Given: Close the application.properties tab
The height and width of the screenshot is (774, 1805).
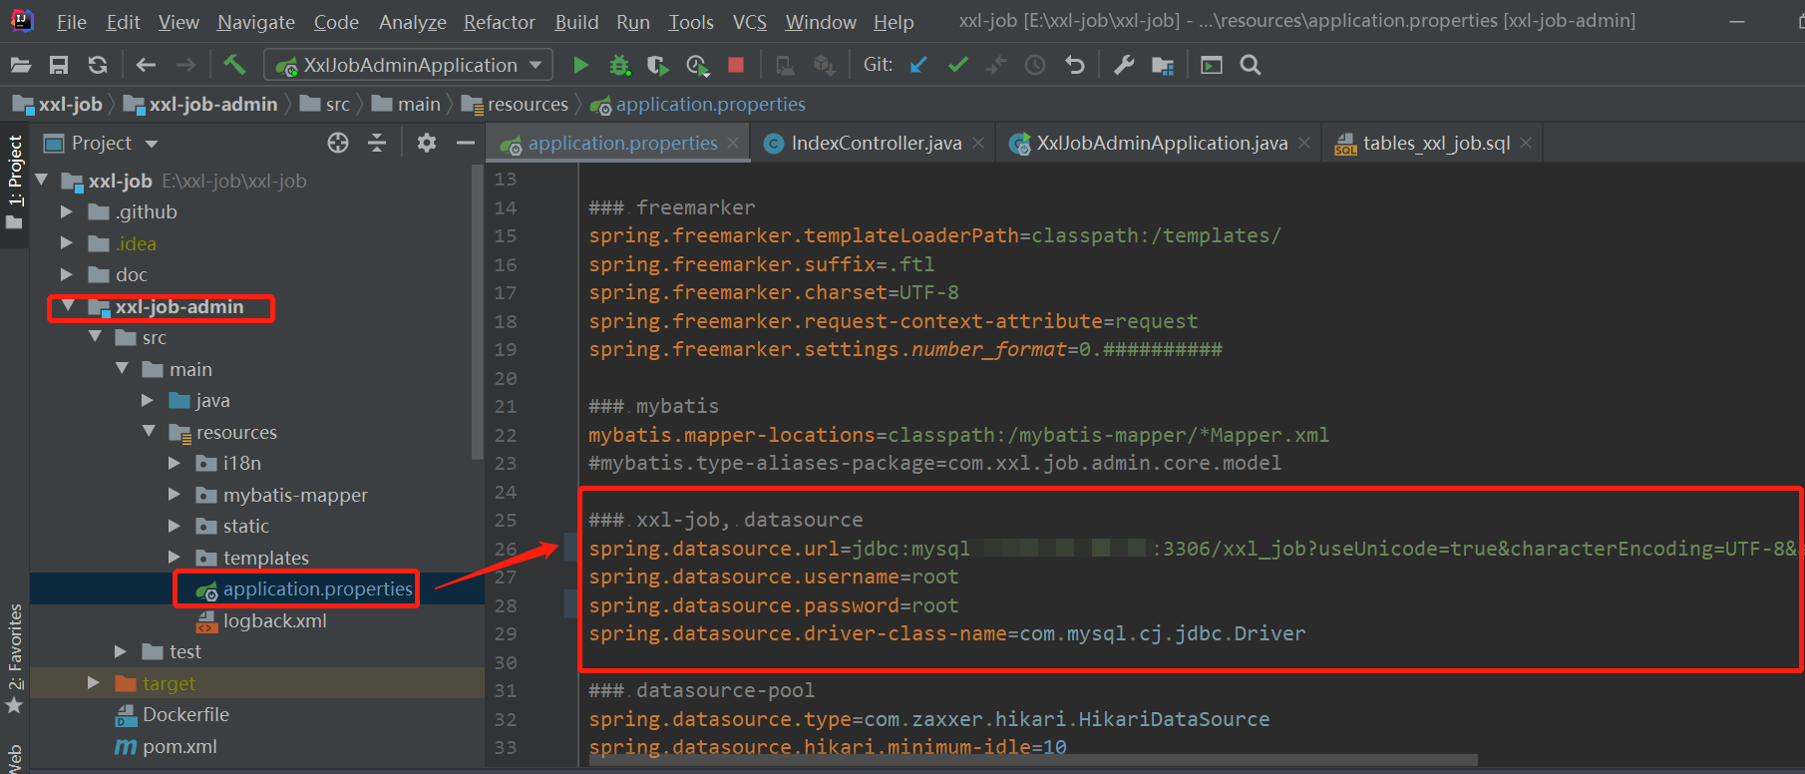Looking at the screenshot, I should click(733, 143).
